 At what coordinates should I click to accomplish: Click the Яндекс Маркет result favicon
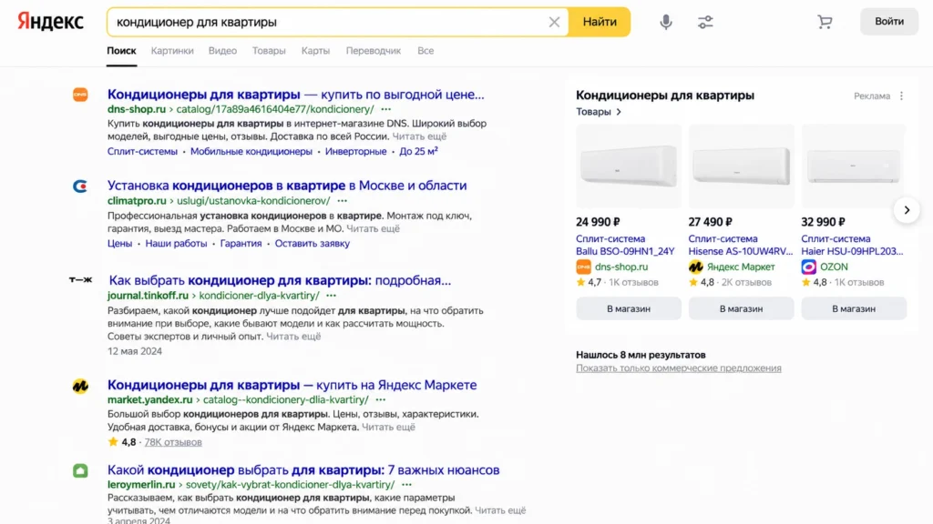click(80, 386)
